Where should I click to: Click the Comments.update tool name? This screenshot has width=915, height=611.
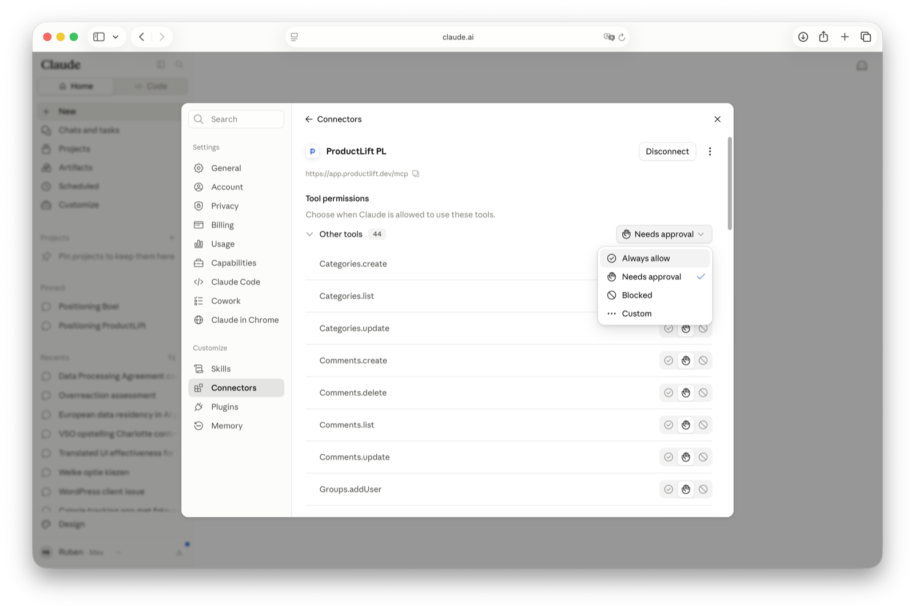[355, 457]
